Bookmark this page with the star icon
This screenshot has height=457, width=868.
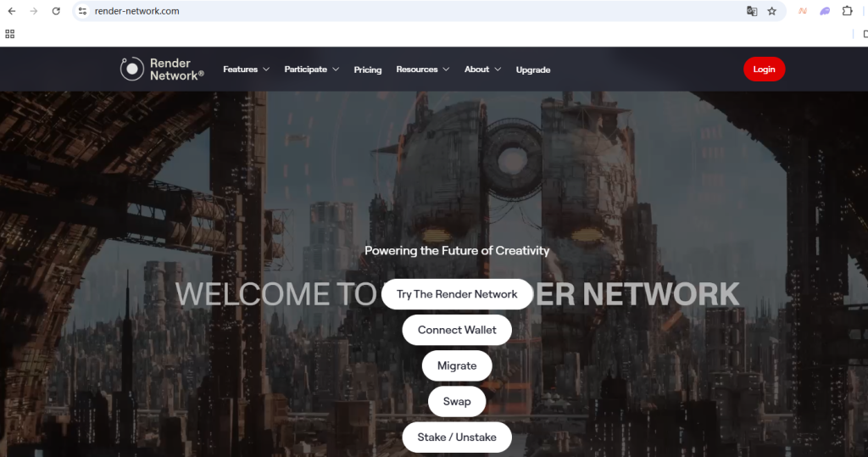point(771,11)
